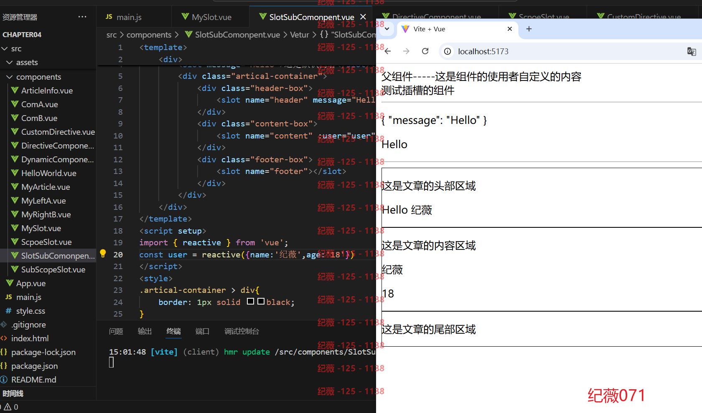The height and width of the screenshot is (413, 702).
Task: Click the first black color swatch on line 24
Action: click(x=250, y=301)
